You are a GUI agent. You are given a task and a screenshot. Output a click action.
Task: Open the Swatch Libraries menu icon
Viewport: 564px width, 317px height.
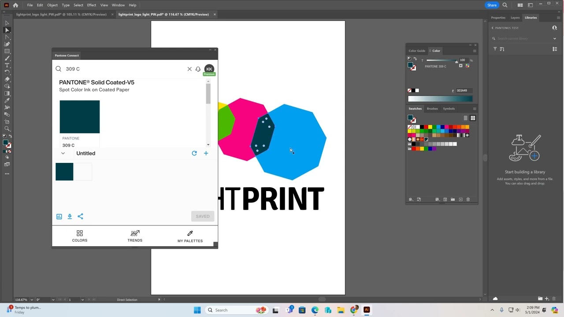pos(411,199)
